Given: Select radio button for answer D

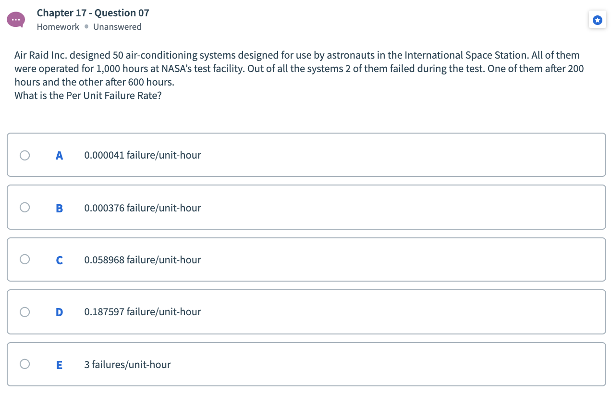Looking at the screenshot, I should [x=24, y=312].
